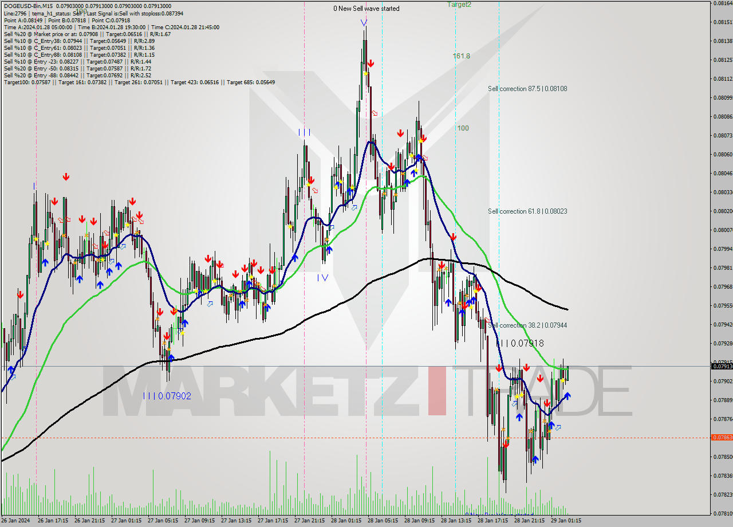Click the 'Sell %10 @ C_Entry61' line
The height and width of the screenshot is (527, 733).
[x=79, y=48]
